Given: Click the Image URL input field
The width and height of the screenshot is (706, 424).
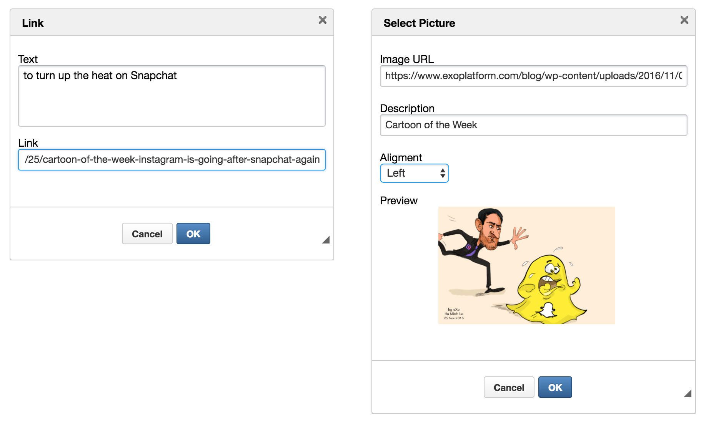Looking at the screenshot, I should (x=533, y=76).
